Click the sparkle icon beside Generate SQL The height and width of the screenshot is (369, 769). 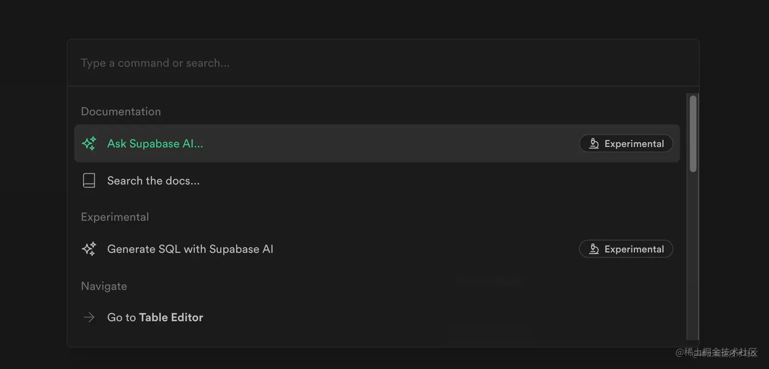pyautogui.click(x=89, y=249)
